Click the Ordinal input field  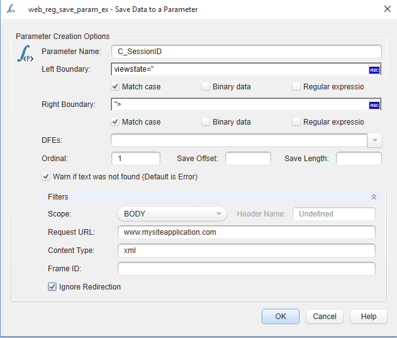coord(135,159)
